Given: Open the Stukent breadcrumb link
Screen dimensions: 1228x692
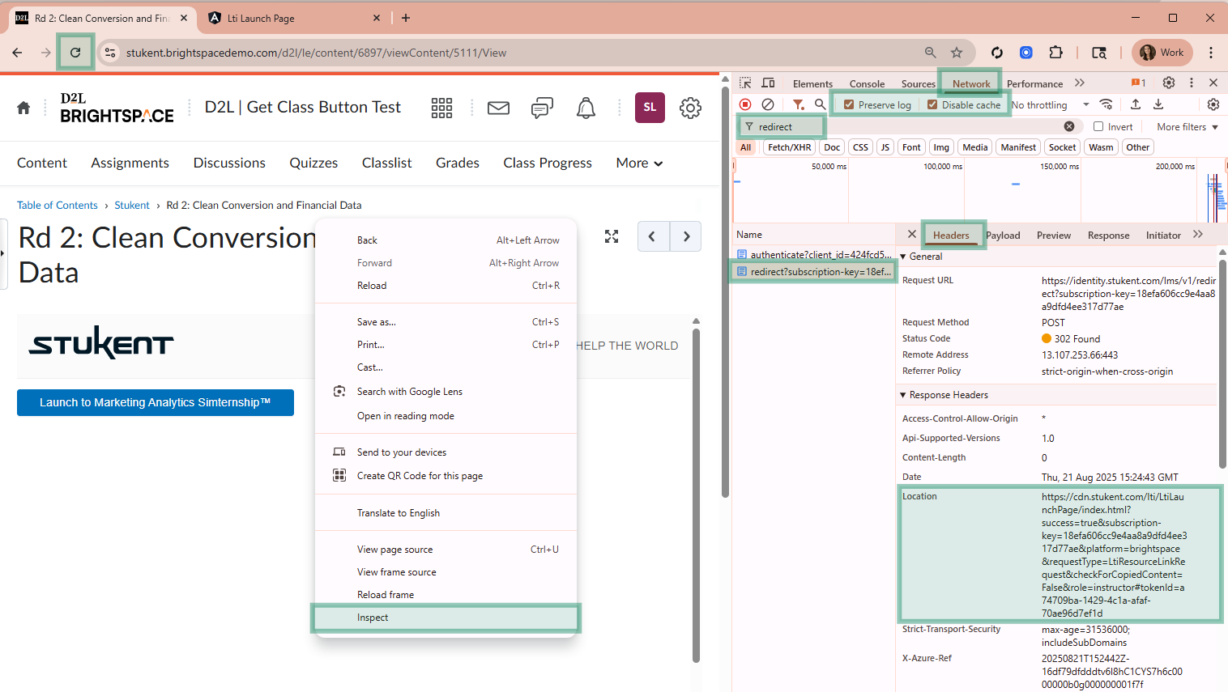Looking at the screenshot, I should [x=132, y=206].
